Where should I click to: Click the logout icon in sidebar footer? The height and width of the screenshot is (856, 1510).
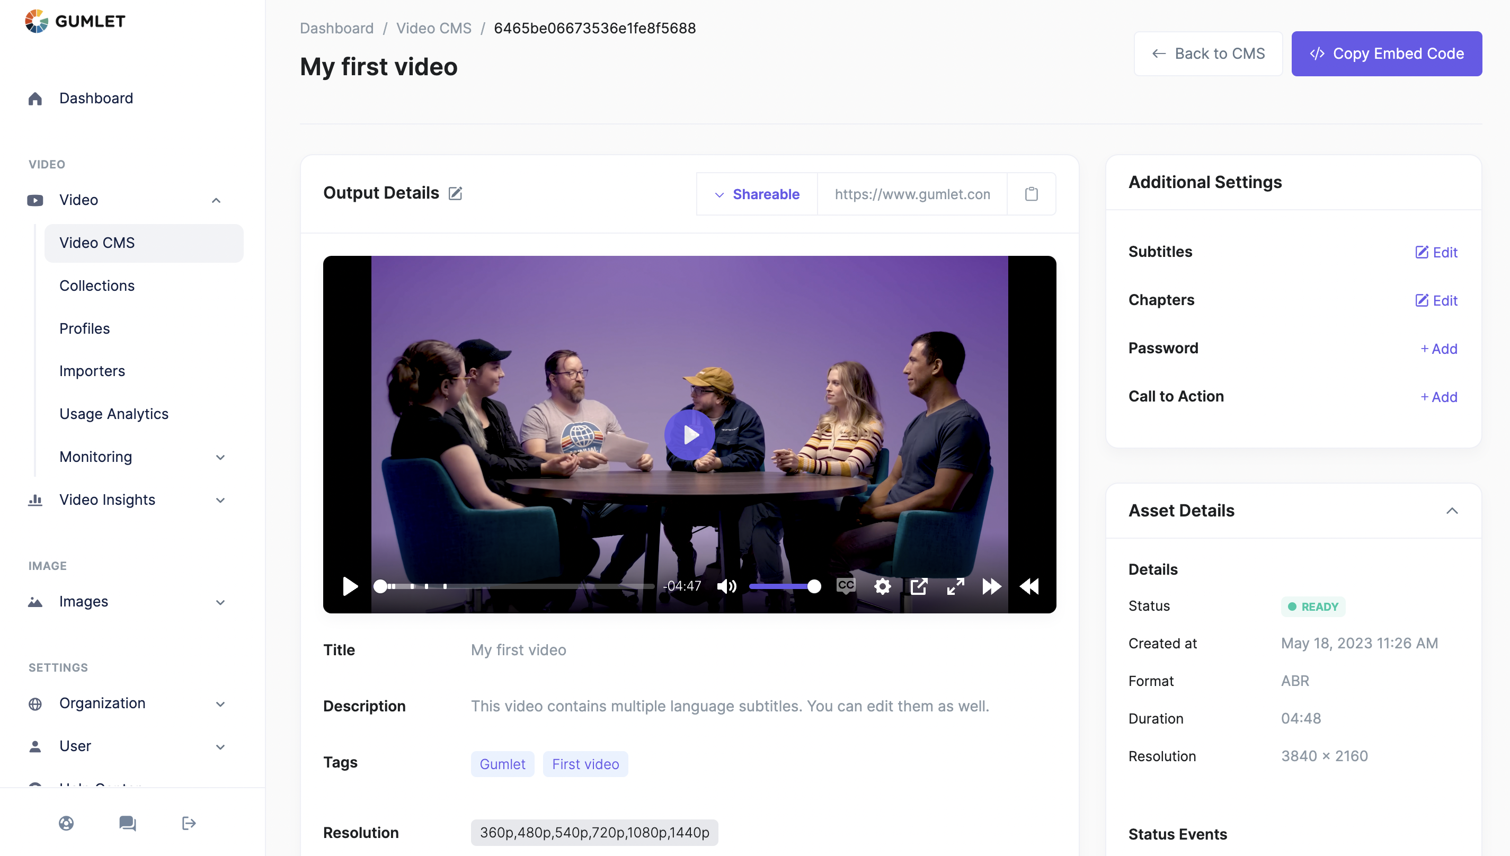pyautogui.click(x=189, y=823)
